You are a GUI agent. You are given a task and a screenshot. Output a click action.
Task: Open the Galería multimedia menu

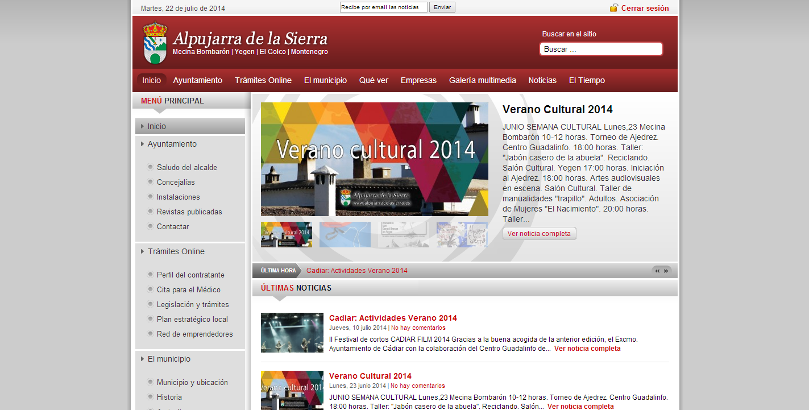(483, 80)
